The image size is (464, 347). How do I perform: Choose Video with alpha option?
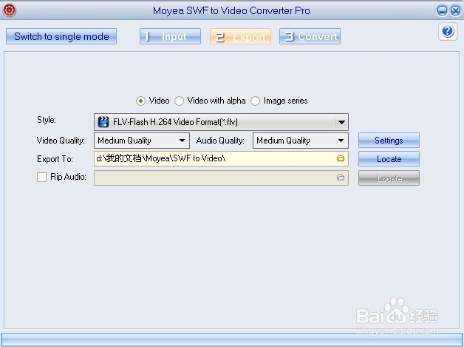click(179, 101)
